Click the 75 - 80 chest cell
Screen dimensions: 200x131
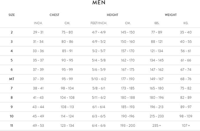[67, 32]
